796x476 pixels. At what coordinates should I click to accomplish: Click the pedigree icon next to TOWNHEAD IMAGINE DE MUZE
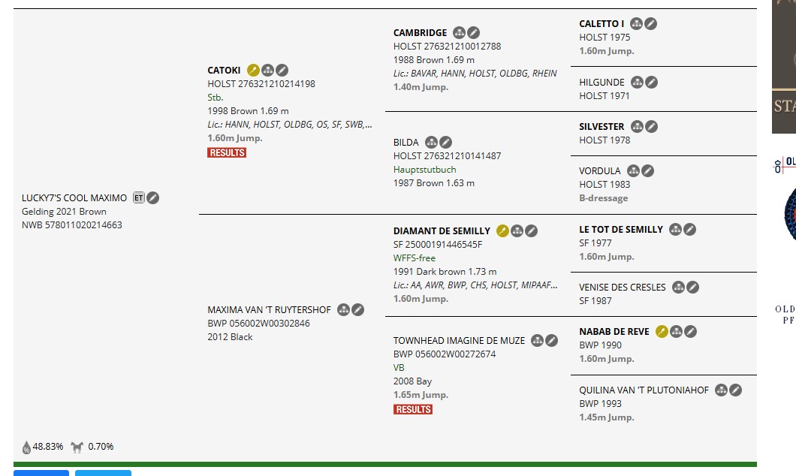[538, 341]
